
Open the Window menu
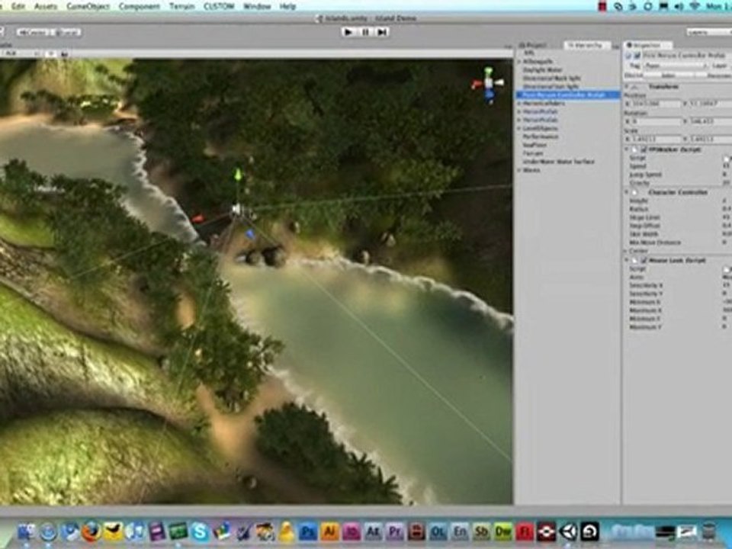click(257, 6)
